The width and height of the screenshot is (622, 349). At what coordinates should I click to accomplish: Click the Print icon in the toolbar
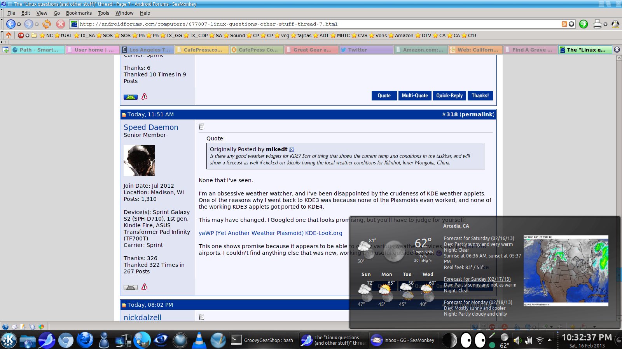(597, 24)
